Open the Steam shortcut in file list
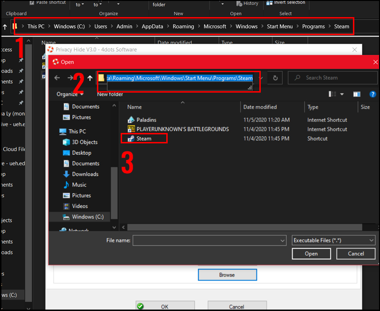The image size is (380, 311). click(144, 139)
